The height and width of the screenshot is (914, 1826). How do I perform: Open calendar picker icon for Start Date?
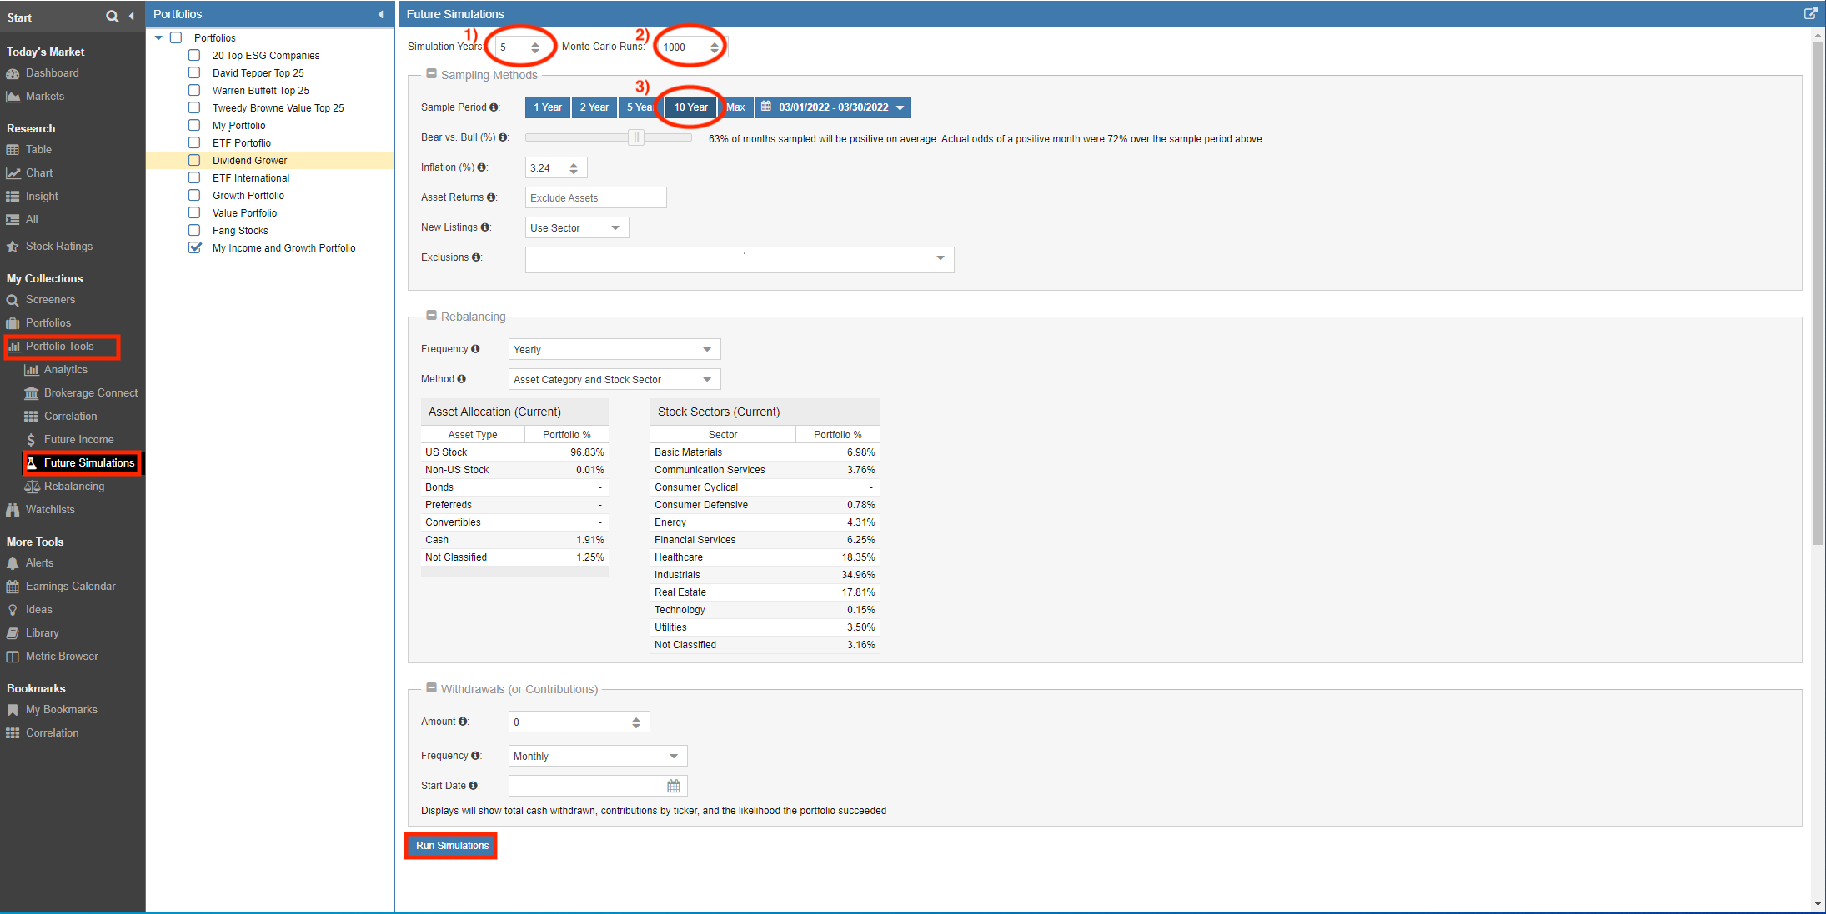673,786
